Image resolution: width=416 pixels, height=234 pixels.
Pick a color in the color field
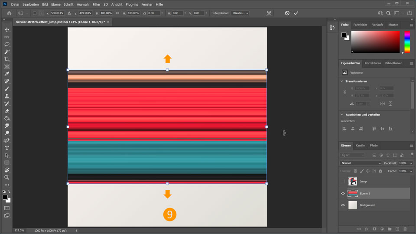(375, 42)
